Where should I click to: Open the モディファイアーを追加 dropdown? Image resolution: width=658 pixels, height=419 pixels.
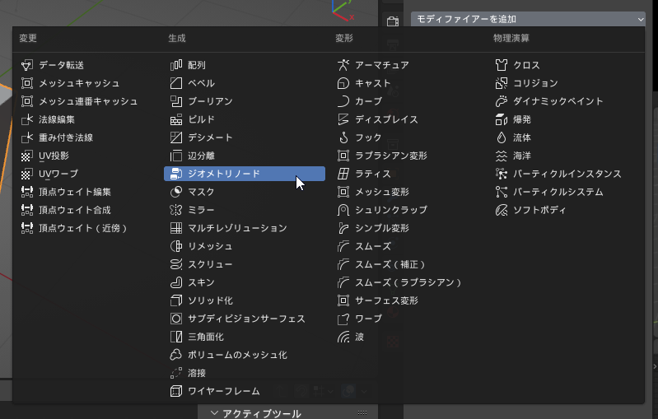click(527, 18)
